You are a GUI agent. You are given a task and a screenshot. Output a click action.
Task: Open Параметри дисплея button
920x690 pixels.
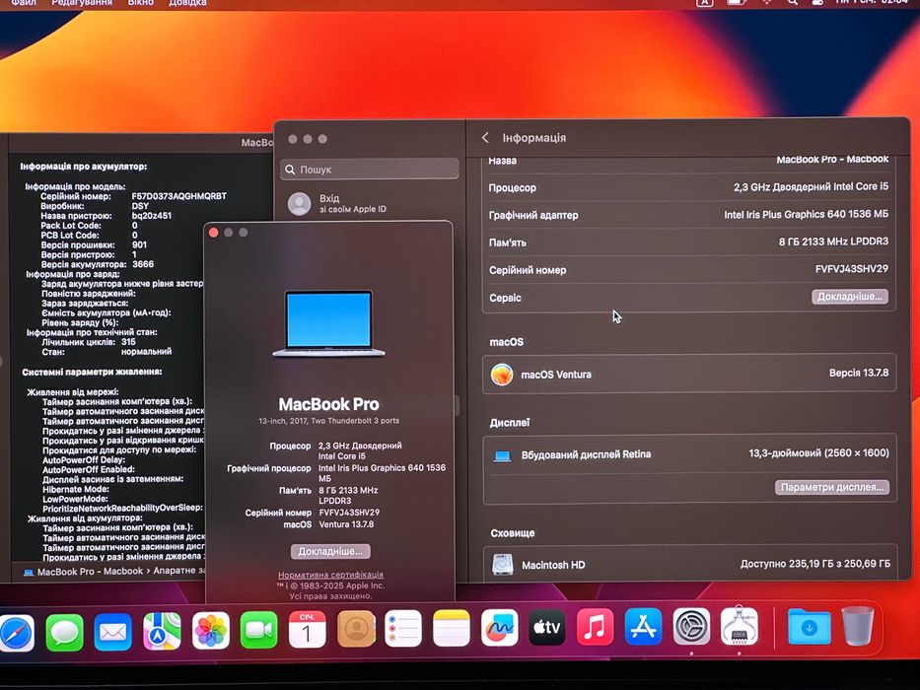832,487
